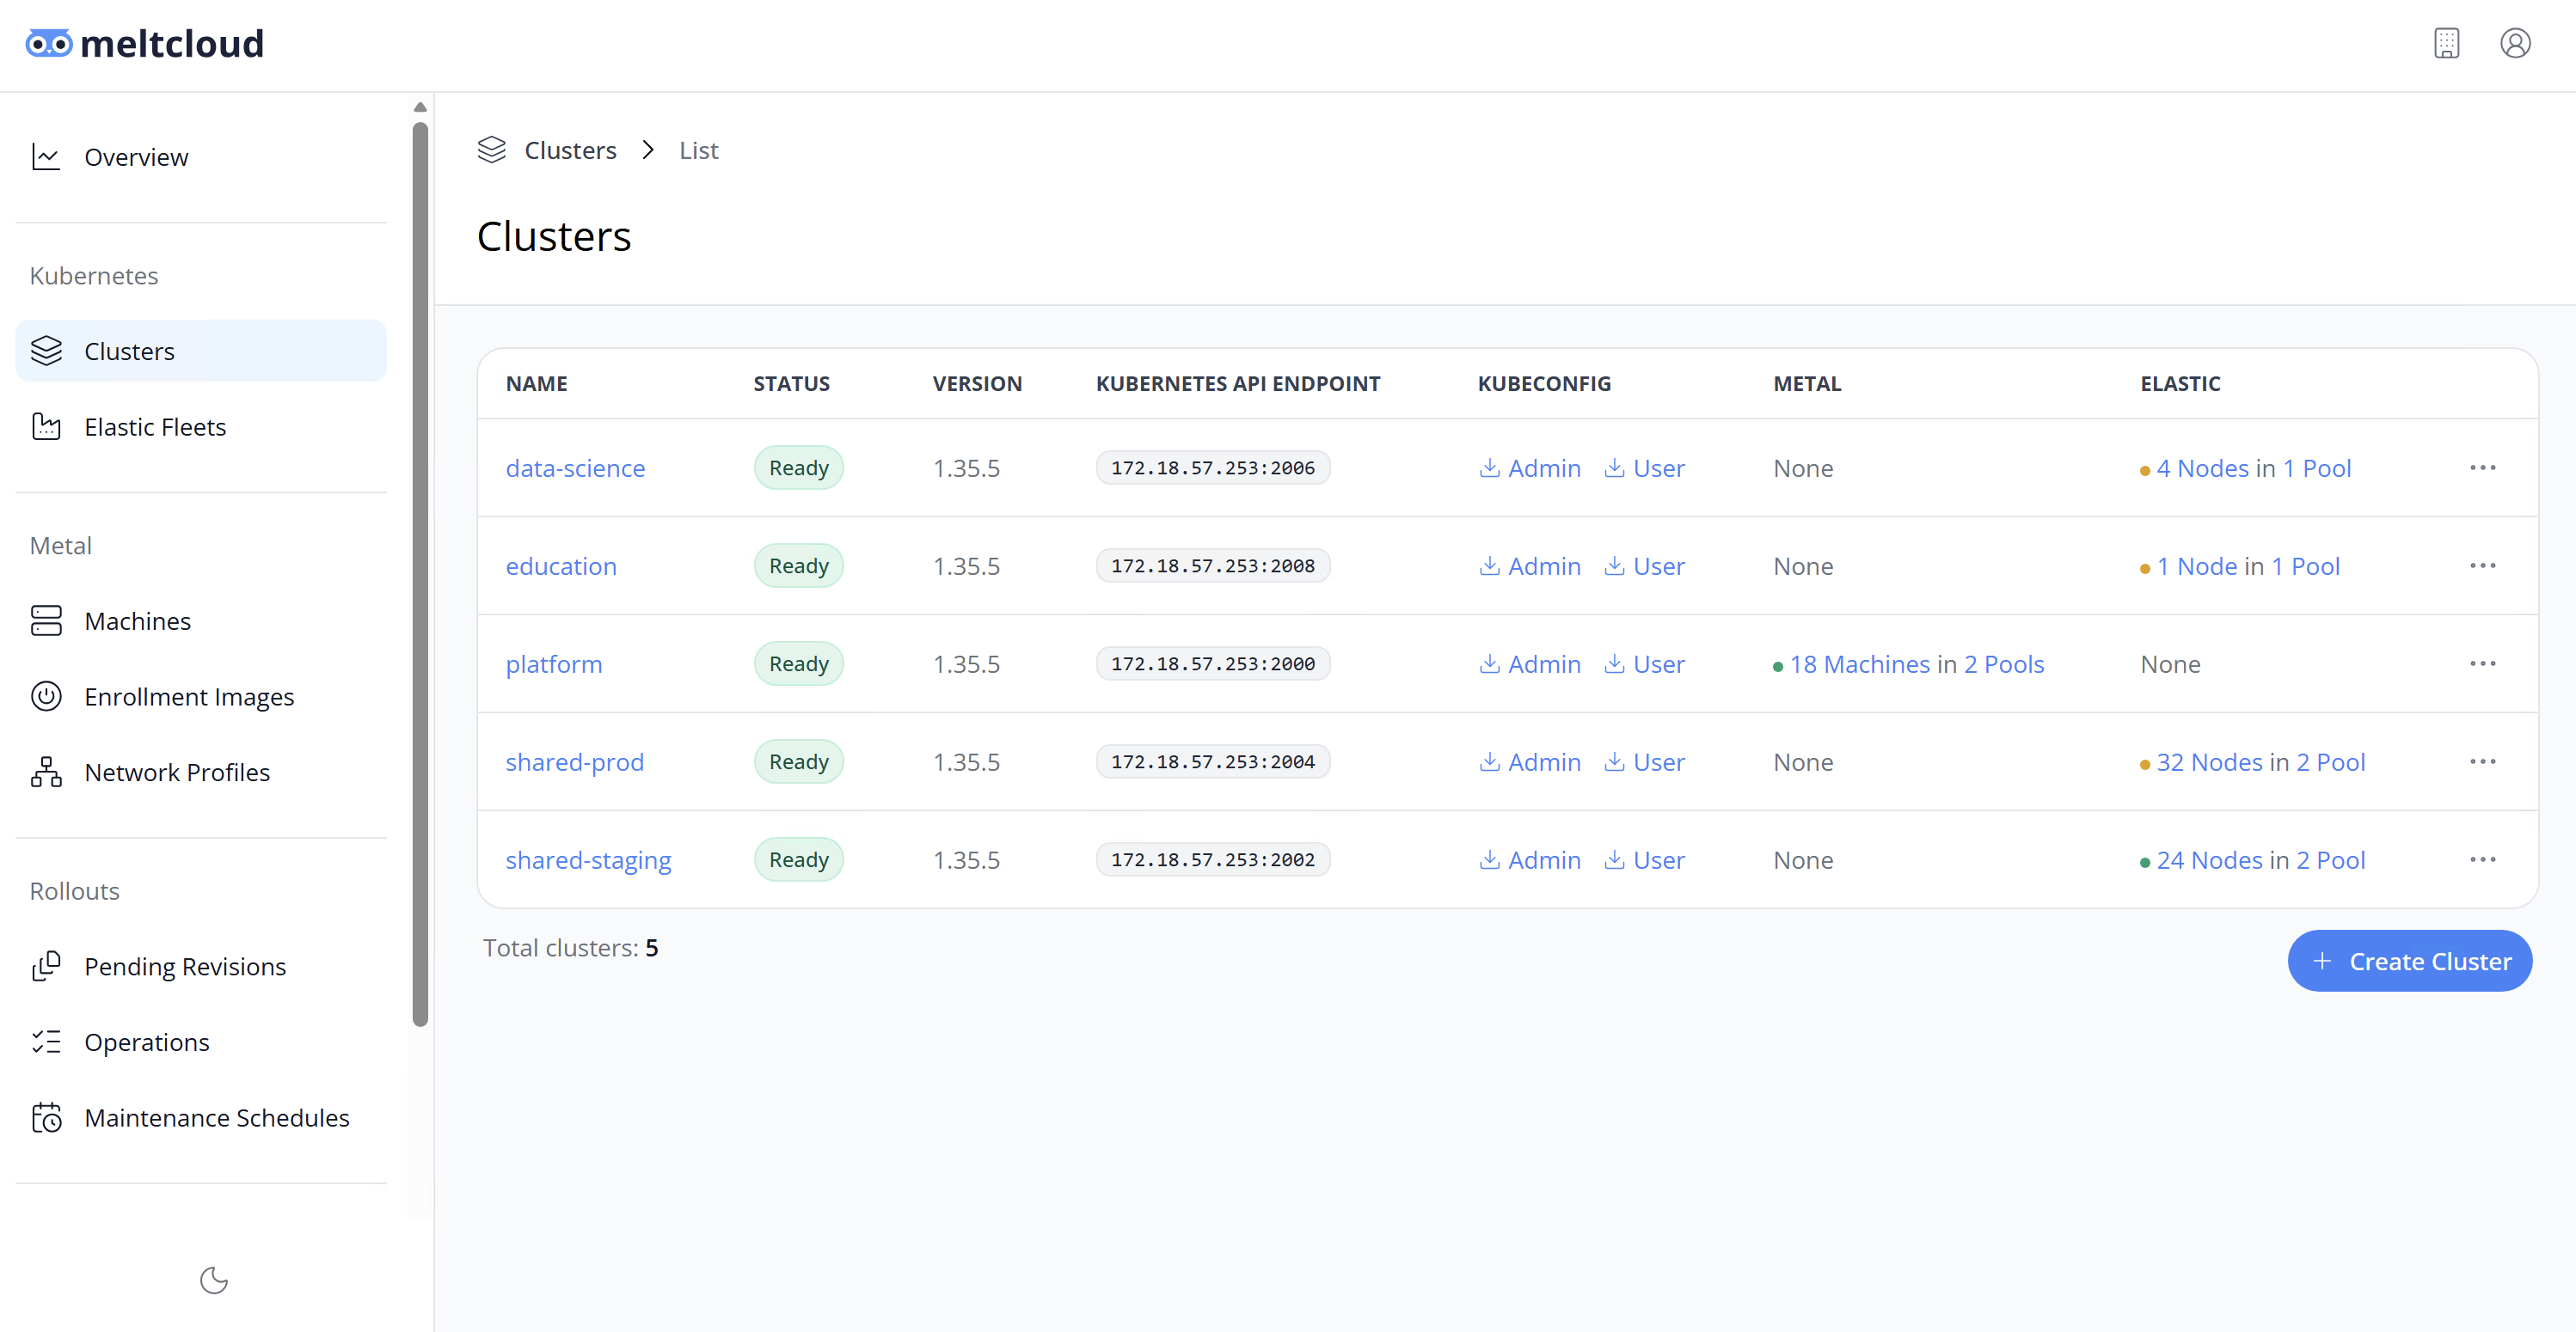Open Pending Revisions from sidebar
2576x1332 pixels.
click(201, 966)
